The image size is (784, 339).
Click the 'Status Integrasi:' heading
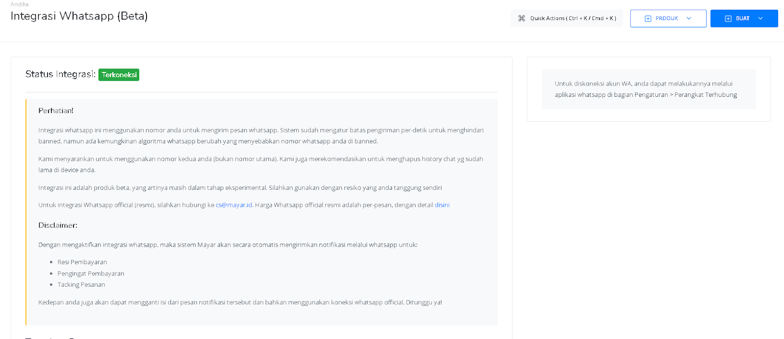coord(61,74)
